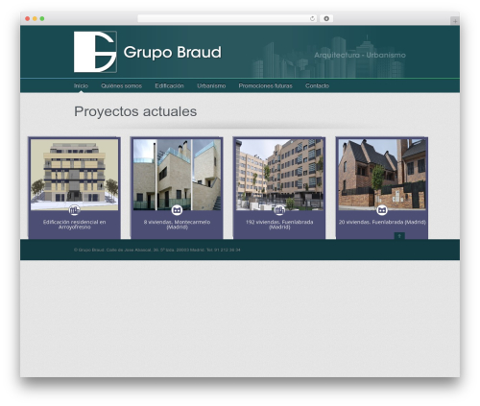480x406 pixels.
Task: Click the house icon on the 20 viviendas card
Action: [382, 210]
